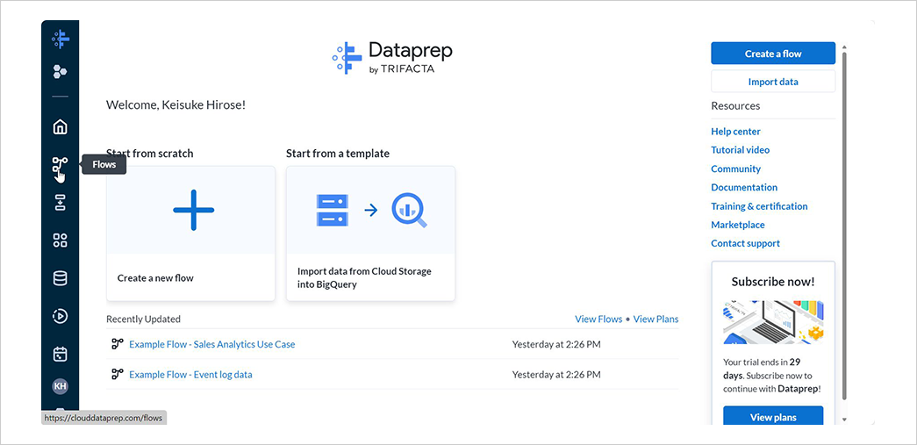Click the Dataprep by Trifacta header logo
The image size is (917, 445).
392,57
